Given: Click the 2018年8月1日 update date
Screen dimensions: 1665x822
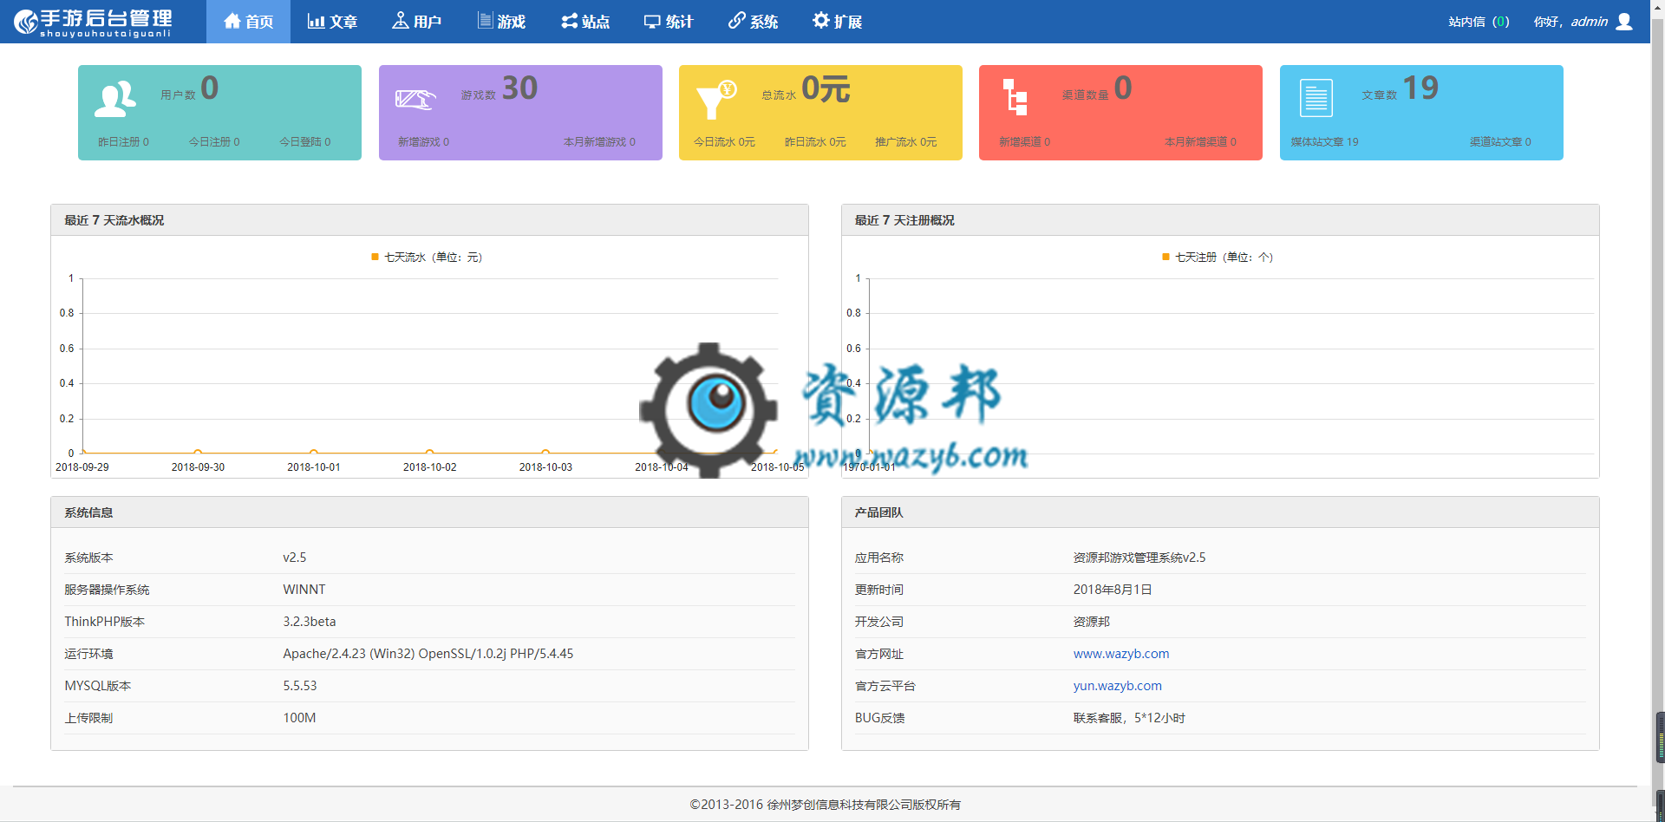Looking at the screenshot, I should 1113,590.
